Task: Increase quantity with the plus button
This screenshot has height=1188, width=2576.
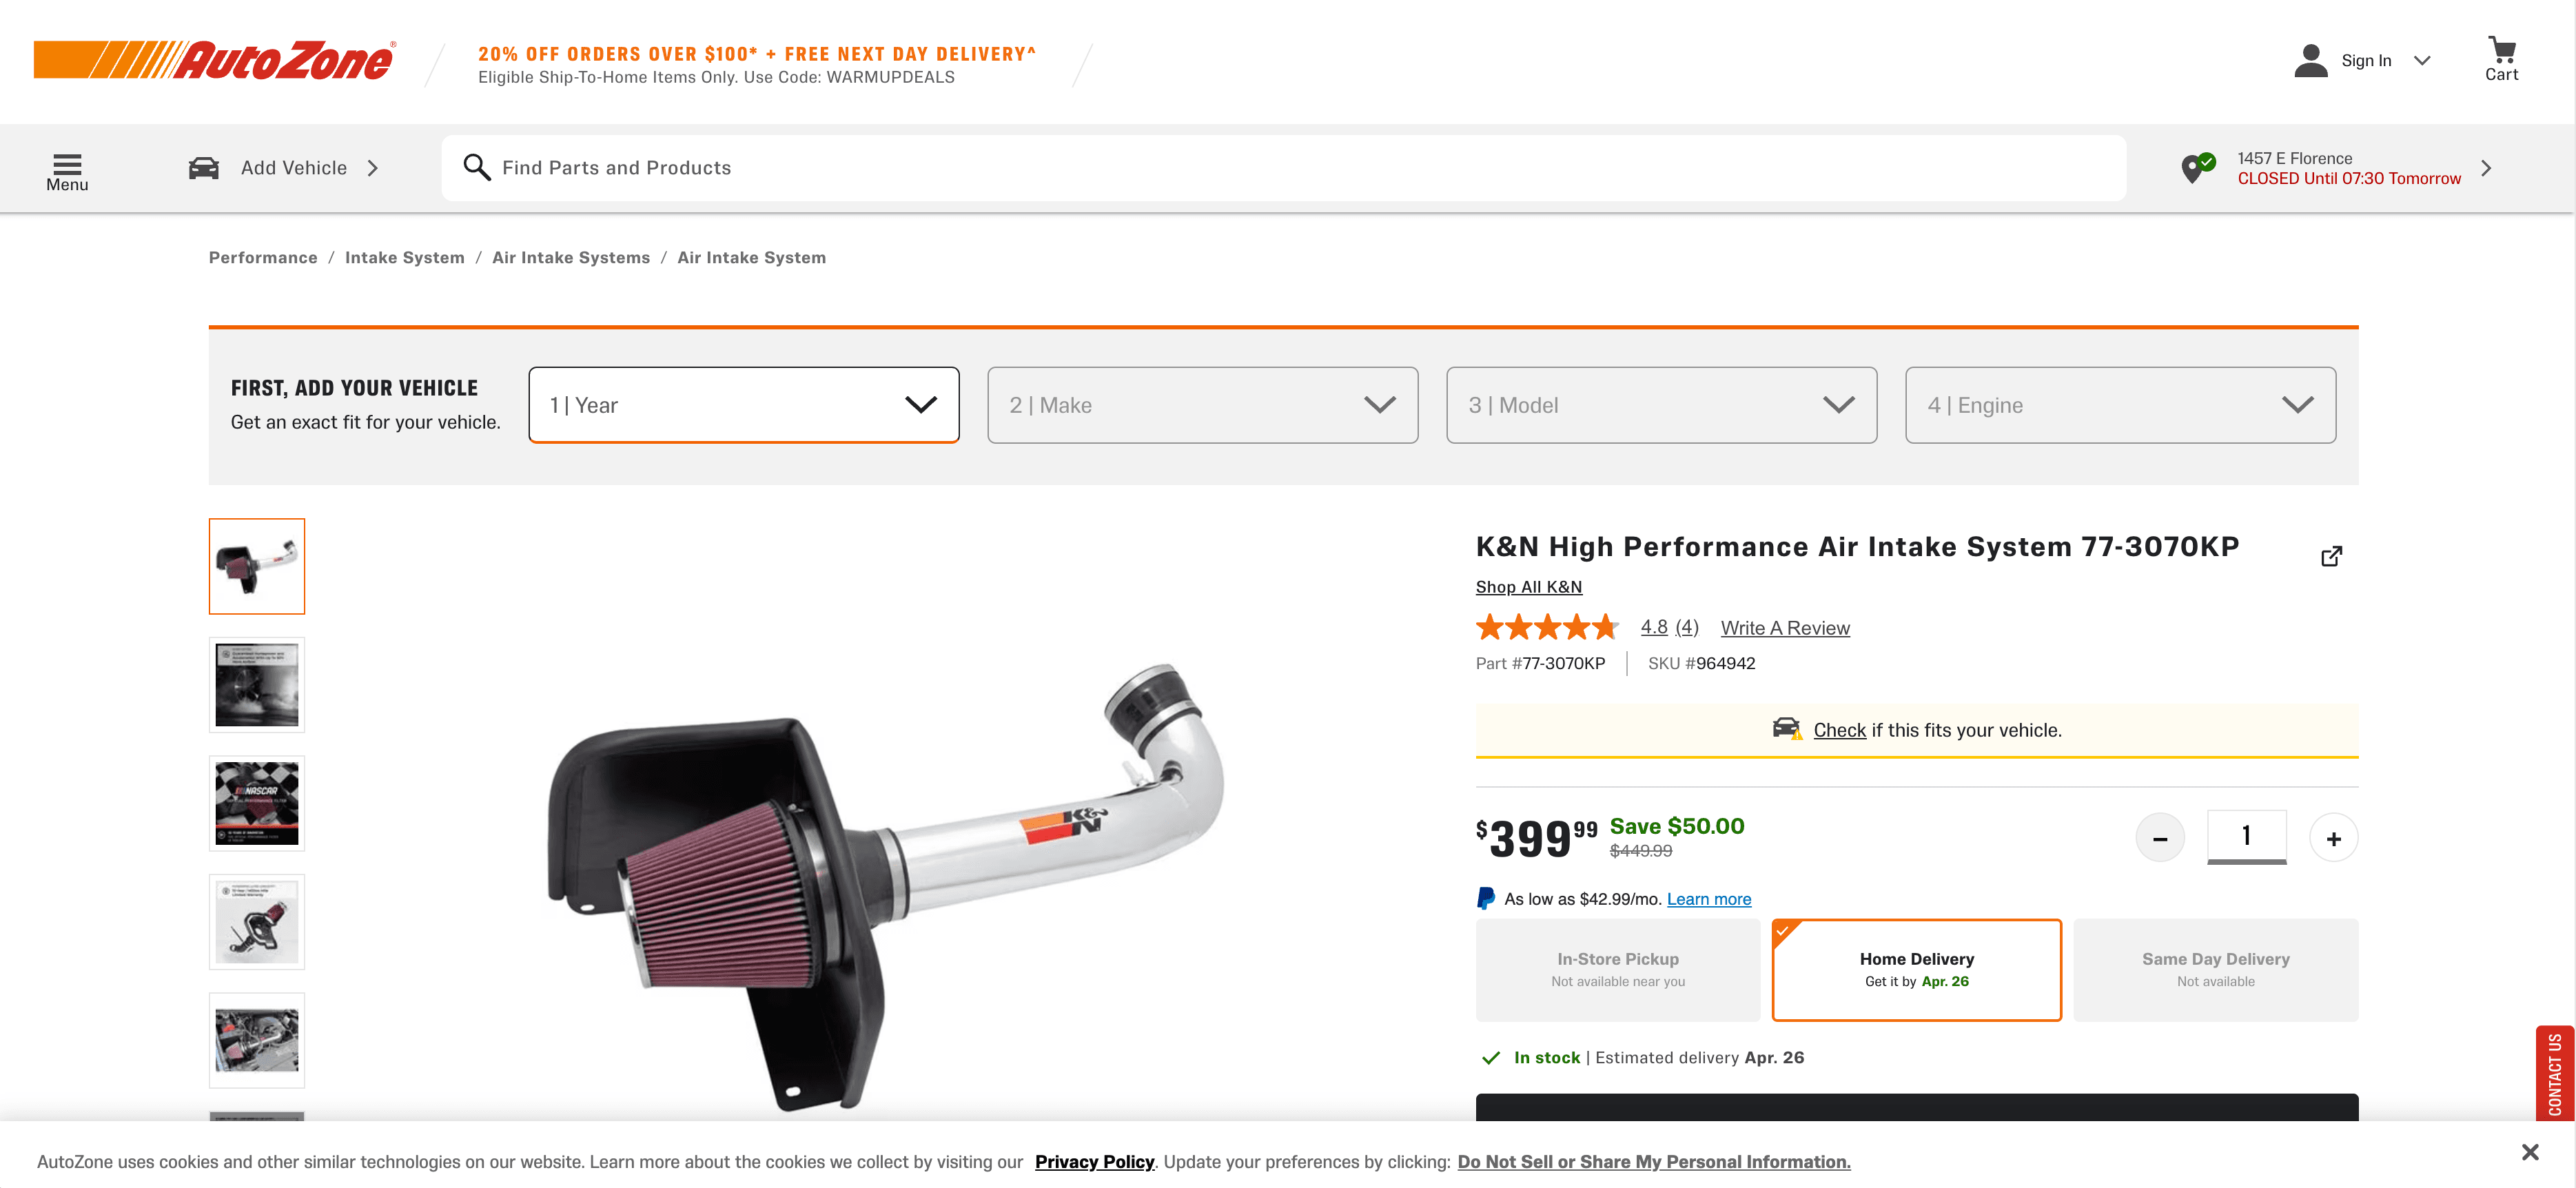Action: 2332,838
